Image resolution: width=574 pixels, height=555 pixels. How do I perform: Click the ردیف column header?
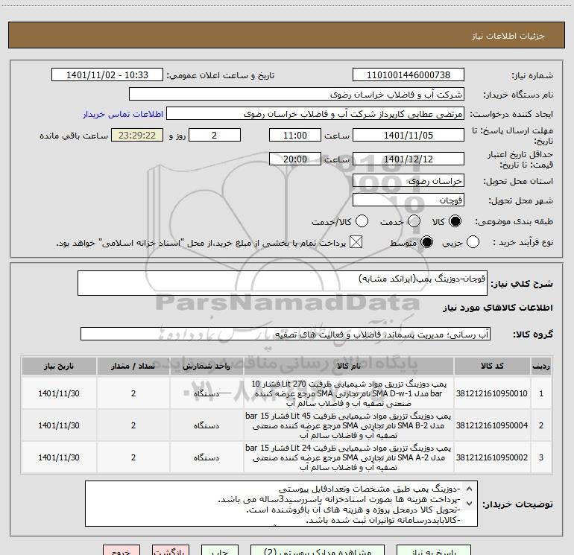tap(541, 367)
